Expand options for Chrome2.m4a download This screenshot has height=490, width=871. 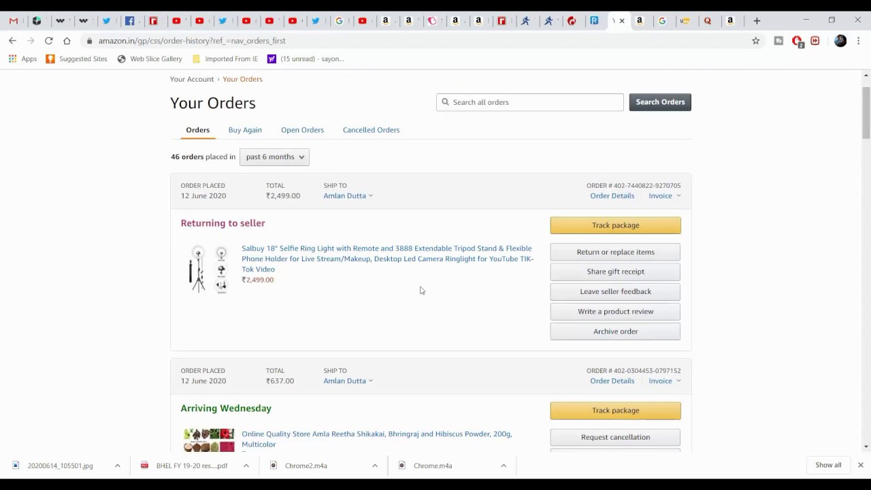374,465
